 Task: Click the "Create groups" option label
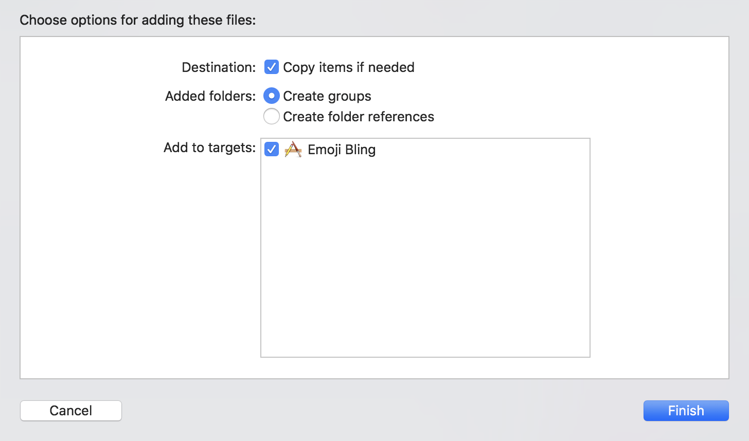(x=327, y=96)
